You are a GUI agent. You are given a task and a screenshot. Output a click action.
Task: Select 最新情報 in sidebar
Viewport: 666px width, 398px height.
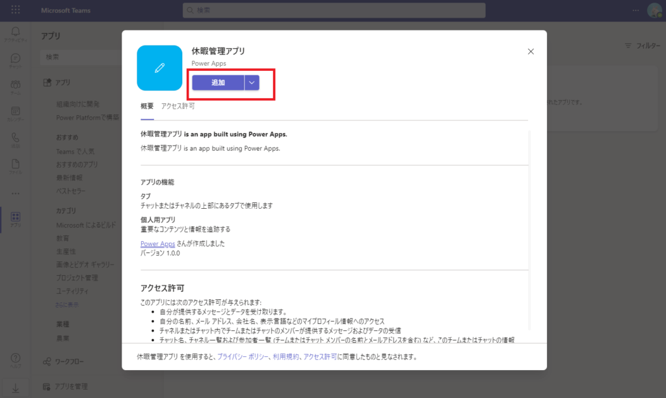pyautogui.click(x=69, y=178)
